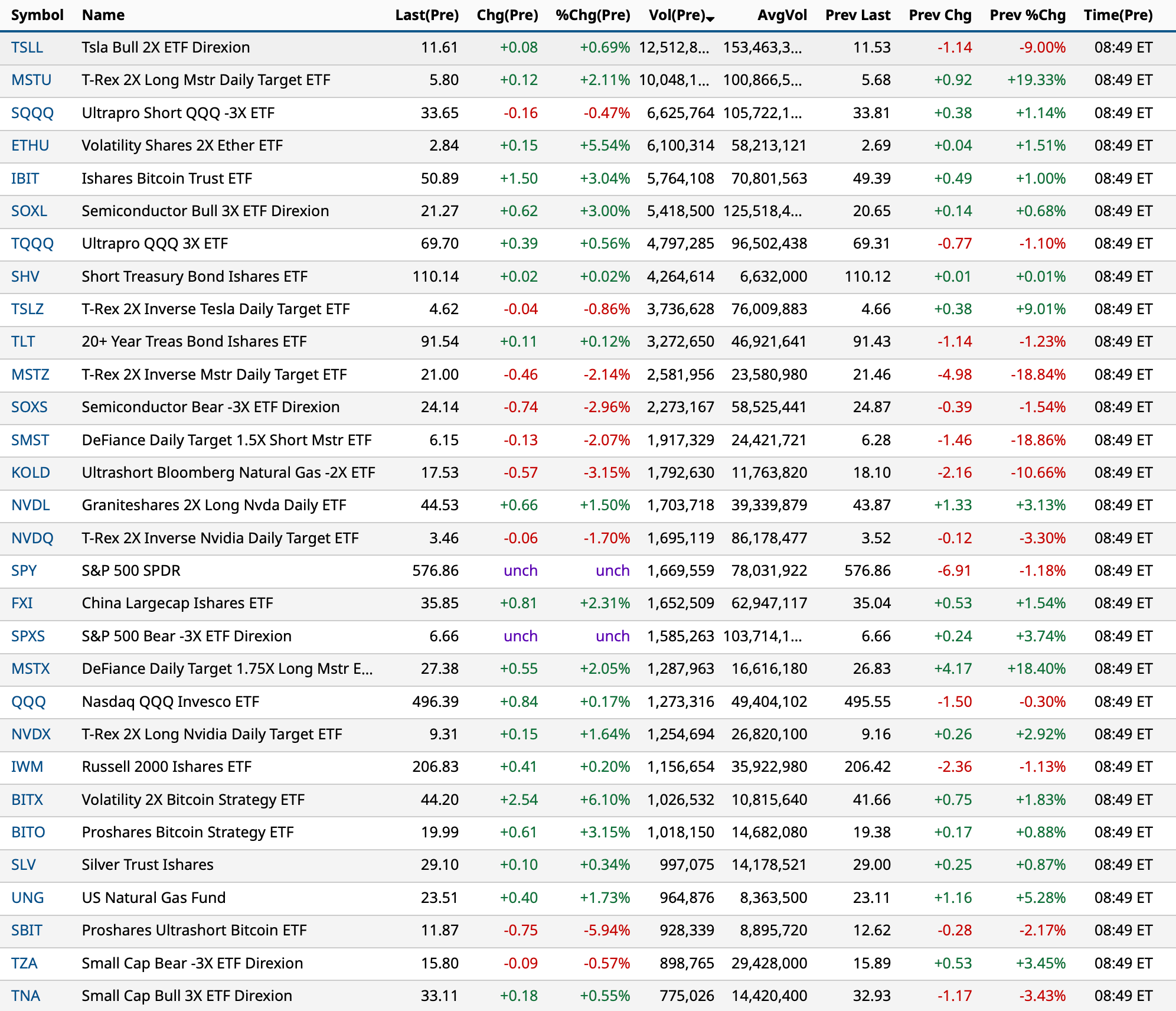
Task: Sort by %Chg(Pre) column header
Action: tap(592, 15)
